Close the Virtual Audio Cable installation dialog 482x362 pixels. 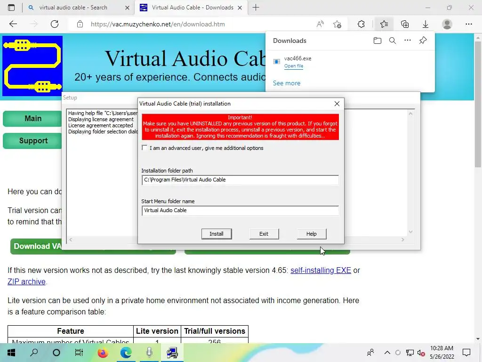point(337,104)
